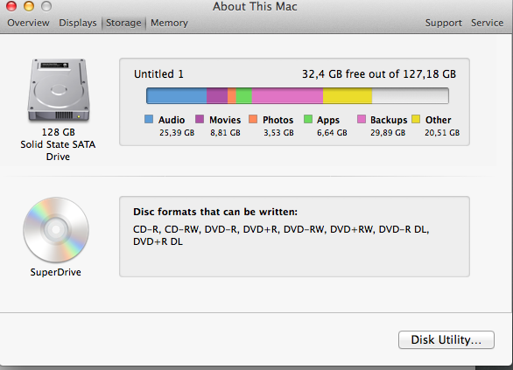
Task: Select the Storage tab
Action: coord(123,23)
